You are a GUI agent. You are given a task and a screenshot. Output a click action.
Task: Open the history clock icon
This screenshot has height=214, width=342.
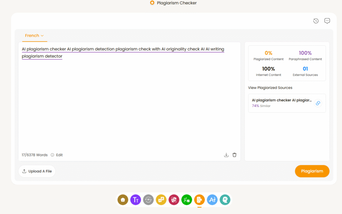point(316,21)
